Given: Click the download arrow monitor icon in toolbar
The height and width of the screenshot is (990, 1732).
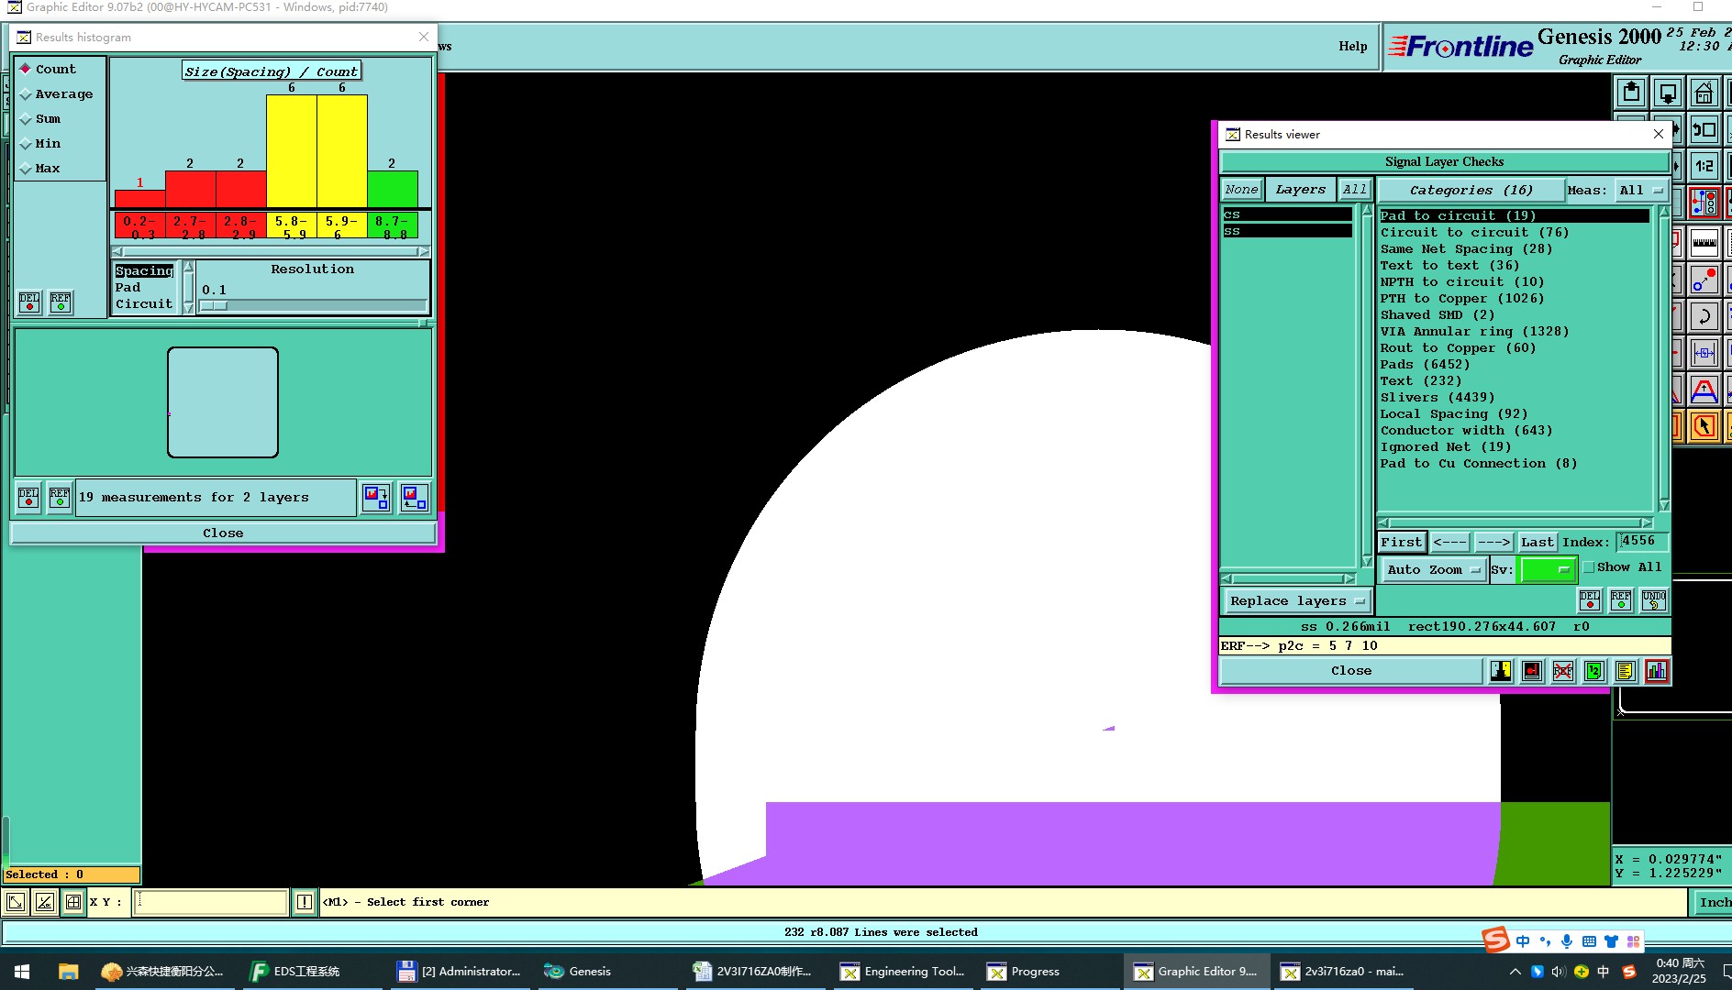Looking at the screenshot, I should (x=1668, y=93).
